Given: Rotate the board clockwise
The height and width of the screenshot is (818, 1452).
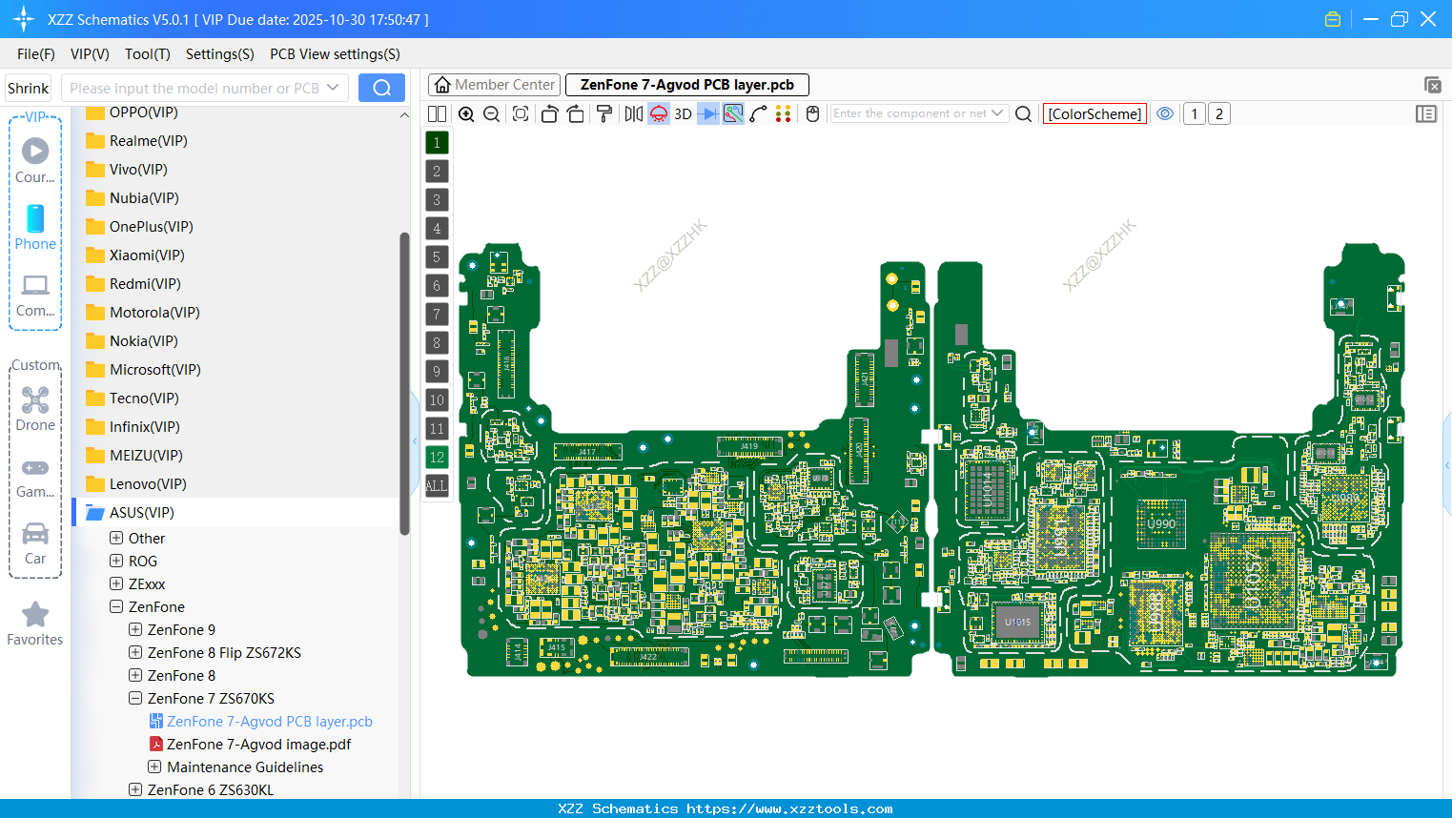Looking at the screenshot, I should click(x=576, y=114).
